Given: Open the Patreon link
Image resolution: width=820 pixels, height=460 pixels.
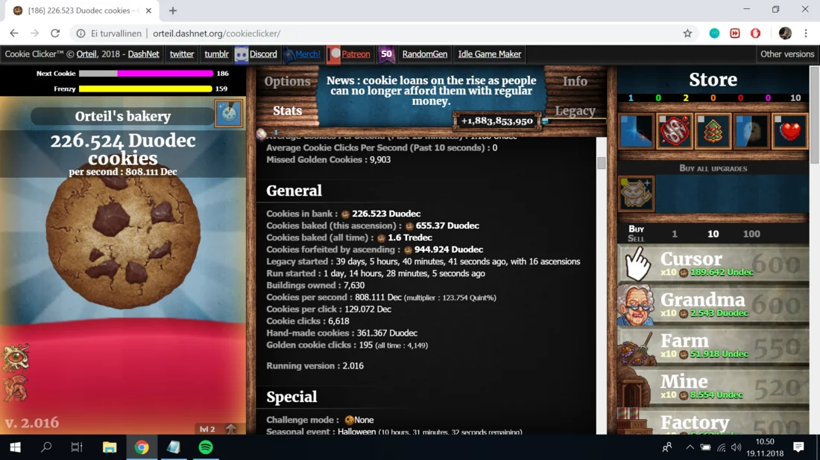Looking at the screenshot, I should point(350,54).
